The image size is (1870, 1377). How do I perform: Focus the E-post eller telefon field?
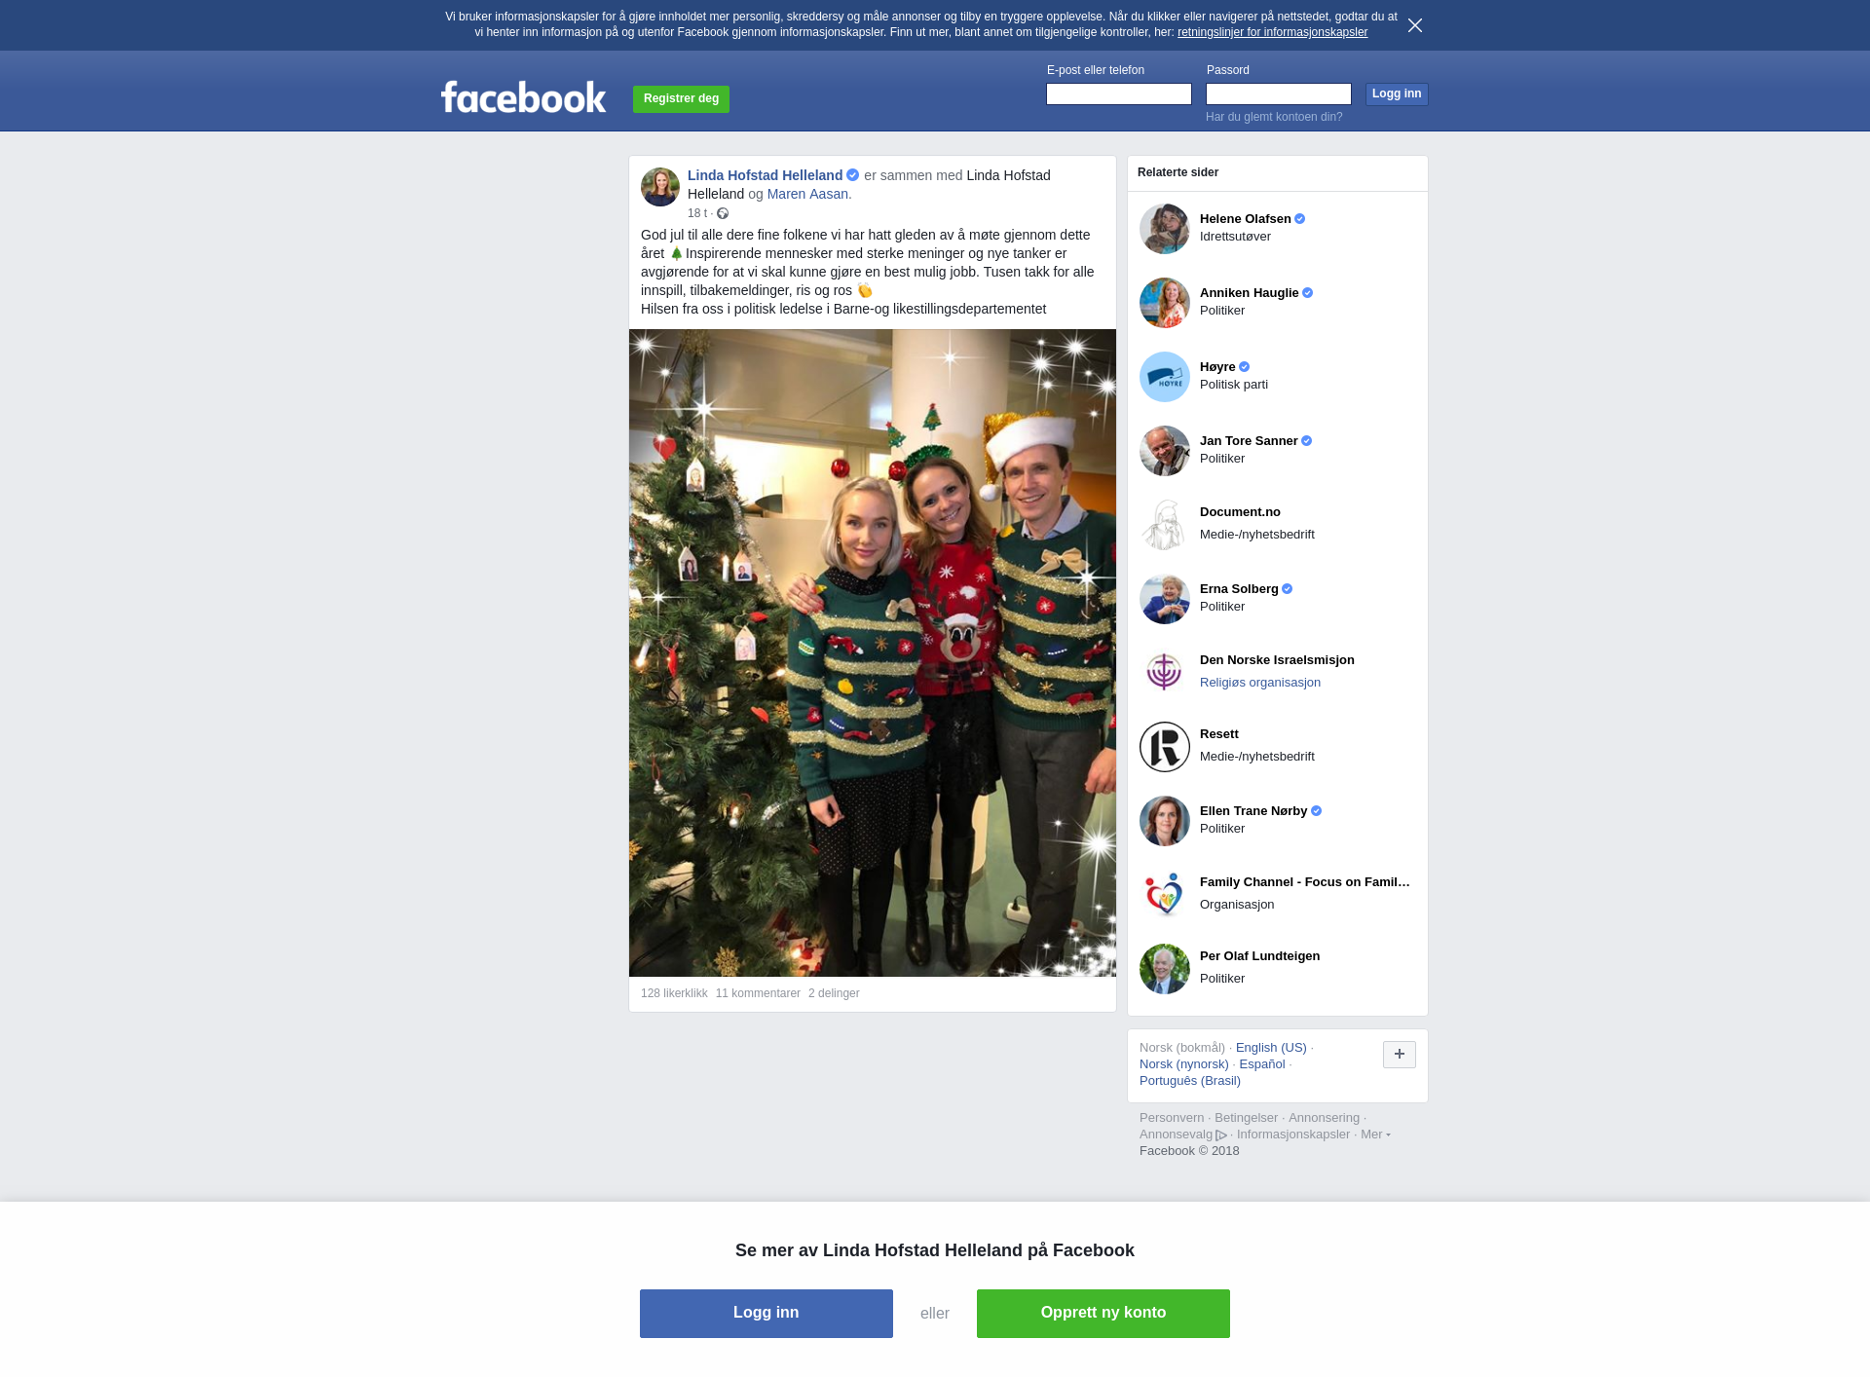[1119, 93]
